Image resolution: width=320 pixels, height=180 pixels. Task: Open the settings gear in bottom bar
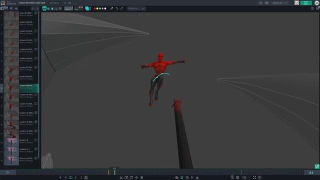coord(237,177)
